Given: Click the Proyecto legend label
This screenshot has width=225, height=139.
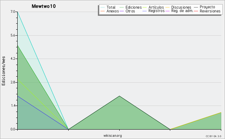Looking at the screenshot, I should pyautogui.click(x=207, y=7).
